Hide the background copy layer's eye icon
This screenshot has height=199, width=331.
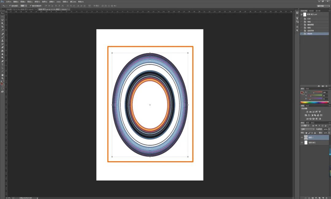[302, 142]
